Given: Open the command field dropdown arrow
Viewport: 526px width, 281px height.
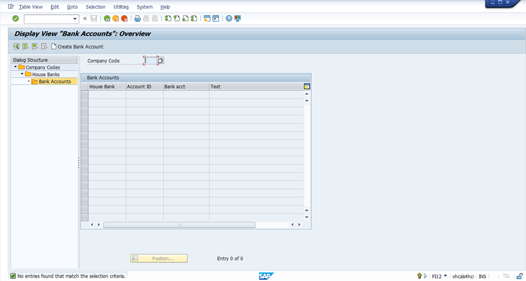Looking at the screenshot, I should point(75,19).
